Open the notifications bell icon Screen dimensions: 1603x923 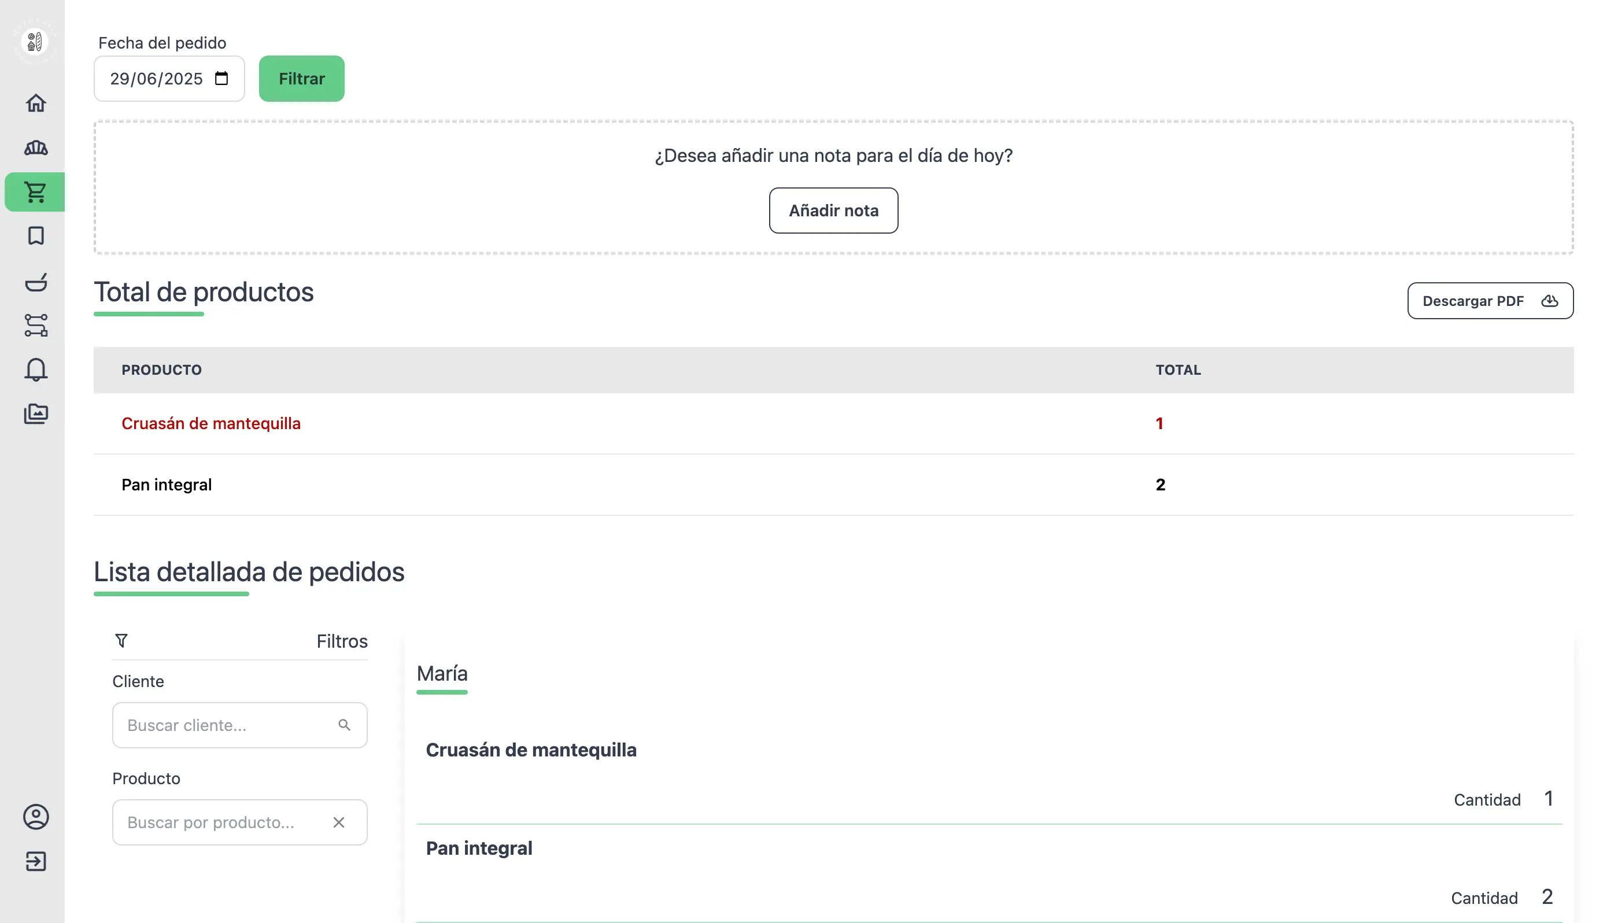[35, 370]
